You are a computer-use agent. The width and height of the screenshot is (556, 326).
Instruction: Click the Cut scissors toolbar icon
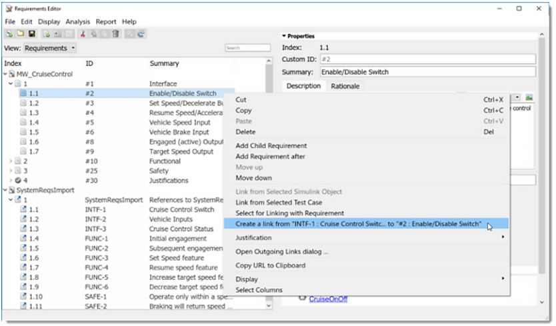83,34
